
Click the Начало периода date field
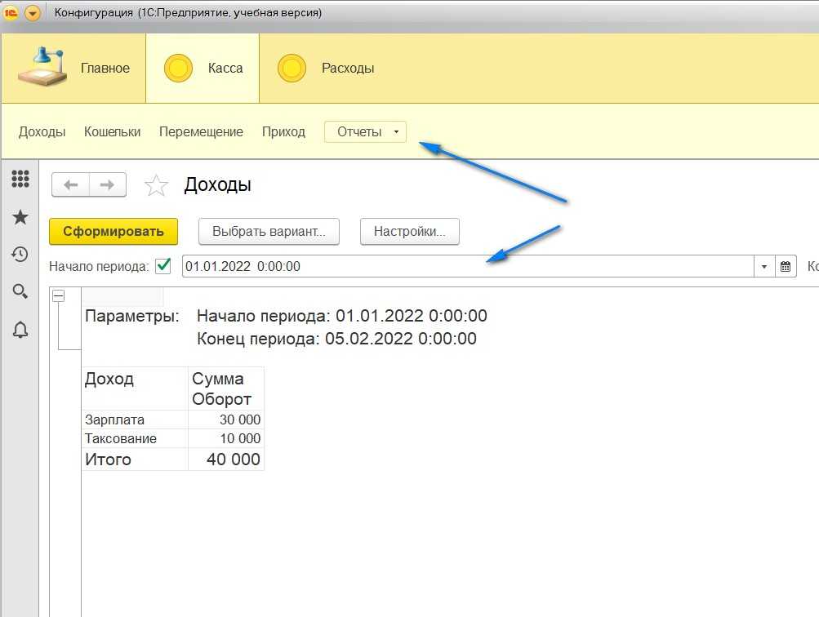tap(465, 266)
